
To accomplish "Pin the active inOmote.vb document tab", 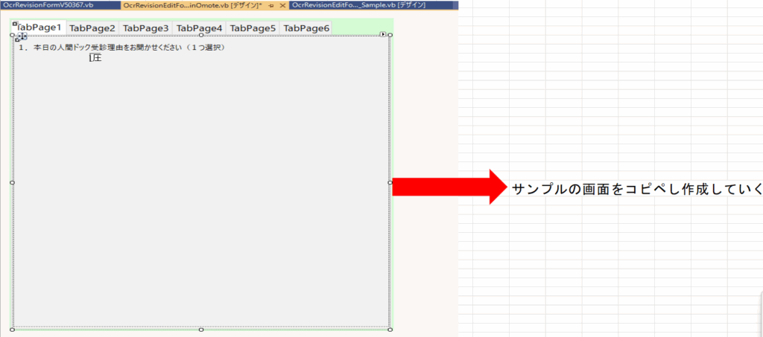I will [x=272, y=5].
